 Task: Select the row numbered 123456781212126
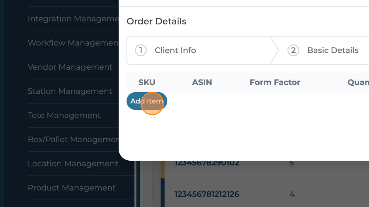click(x=207, y=194)
